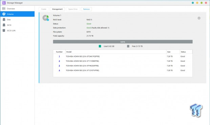Click the Good status of disk 2

click(x=183, y=61)
